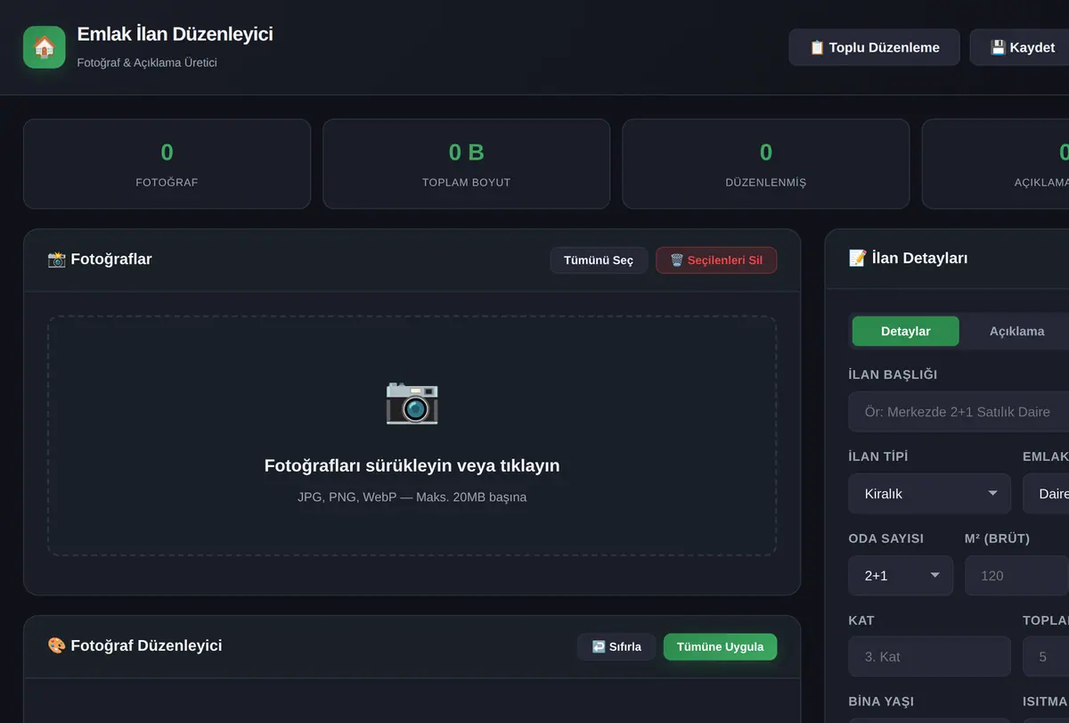Click the 'Fotoğraf & Açıklama Üretici' subtitle

(147, 63)
